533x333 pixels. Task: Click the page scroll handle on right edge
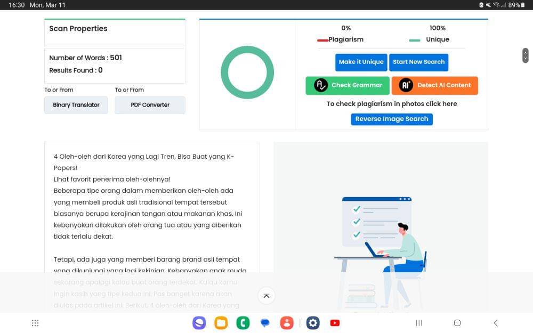coord(525,55)
